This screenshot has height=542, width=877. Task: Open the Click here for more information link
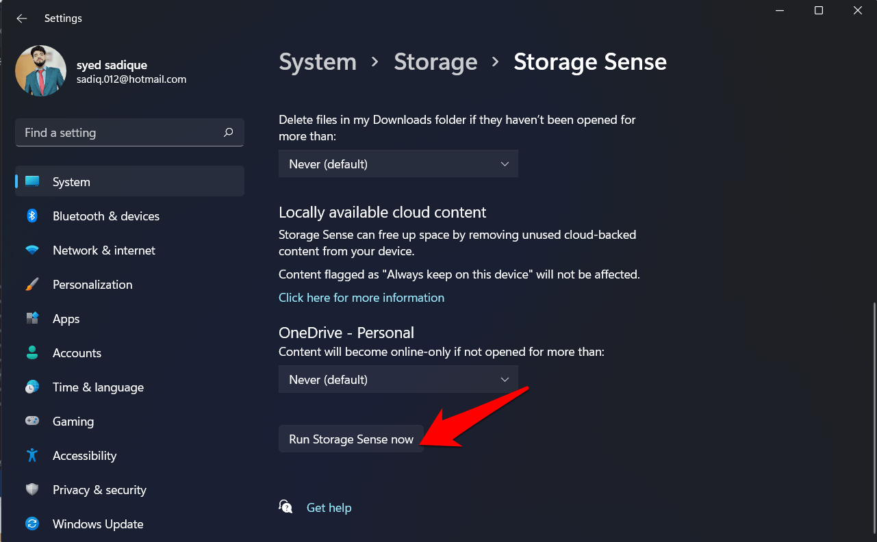pos(361,298)
